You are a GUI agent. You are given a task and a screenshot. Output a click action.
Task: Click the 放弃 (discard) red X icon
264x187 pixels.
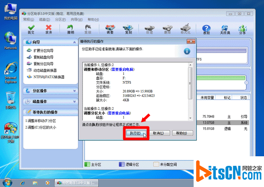(x=49, y=29)
